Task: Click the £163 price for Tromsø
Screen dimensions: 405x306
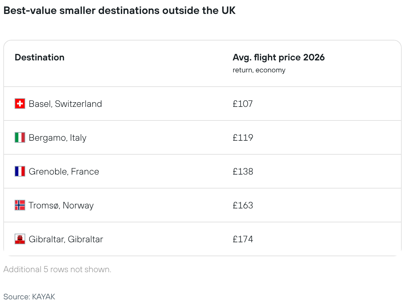Action: (x=243, y=205)
